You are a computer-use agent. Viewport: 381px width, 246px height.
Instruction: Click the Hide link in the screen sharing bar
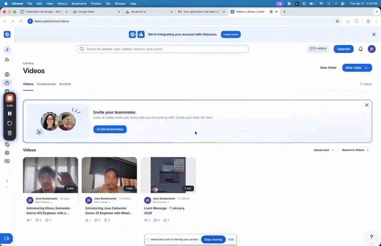[231, 239]
